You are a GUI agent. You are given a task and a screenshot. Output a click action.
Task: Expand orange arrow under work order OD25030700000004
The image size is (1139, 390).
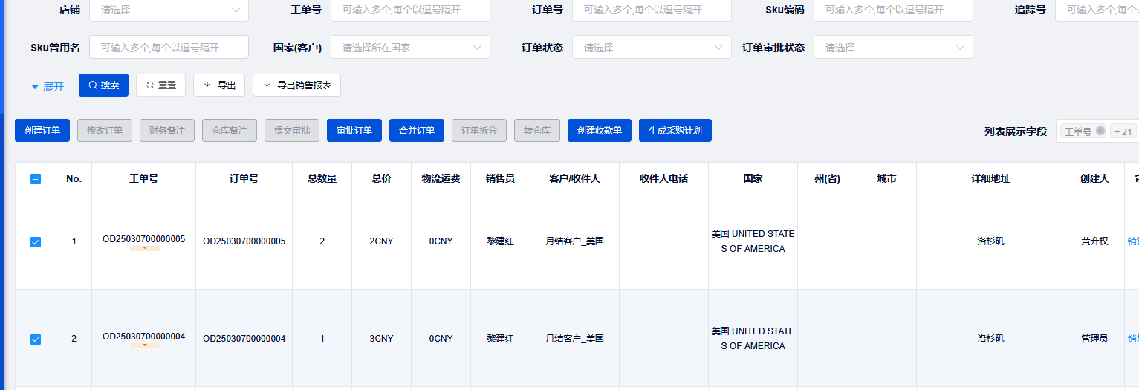[145, 345]
